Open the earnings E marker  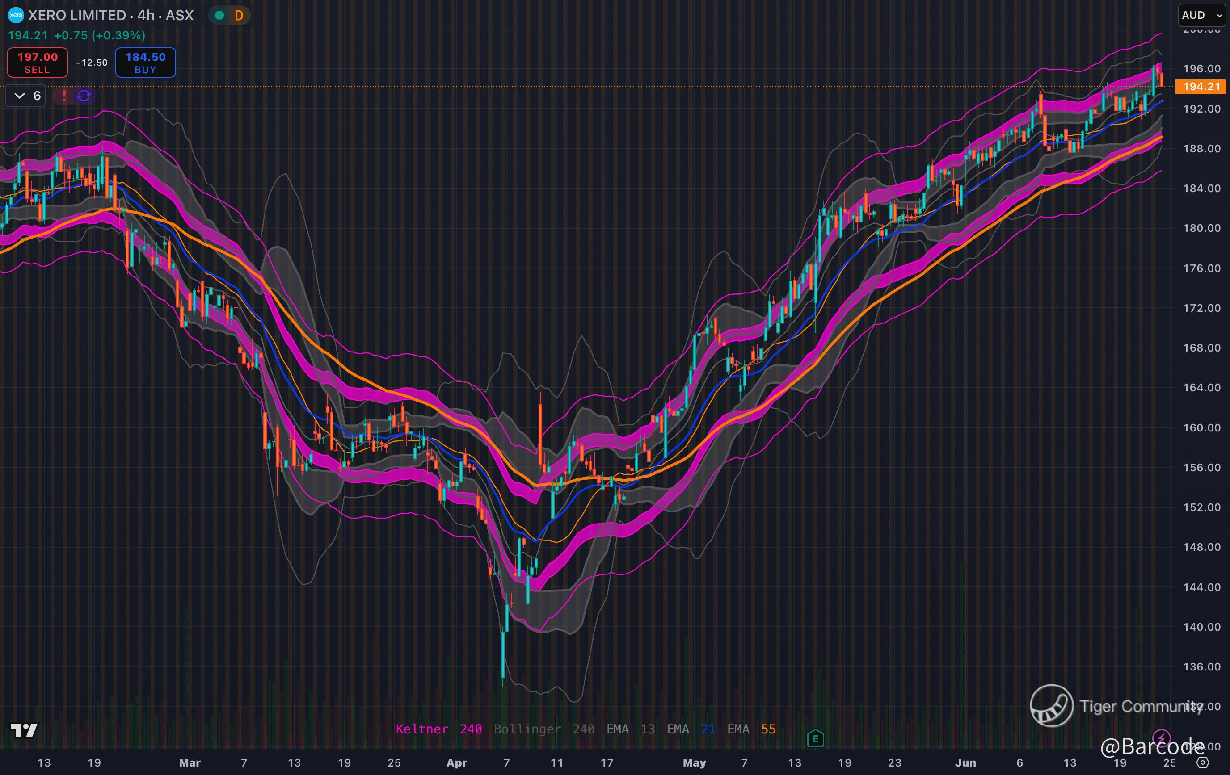(815, 738)
